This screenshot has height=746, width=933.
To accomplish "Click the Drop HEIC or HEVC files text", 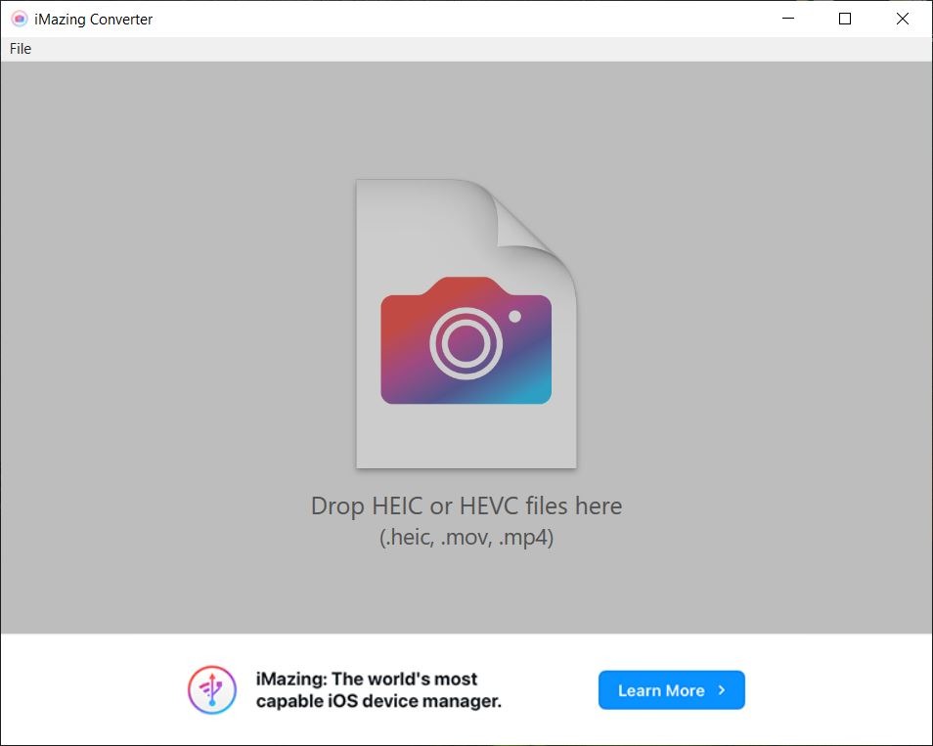I will [466, 505].
